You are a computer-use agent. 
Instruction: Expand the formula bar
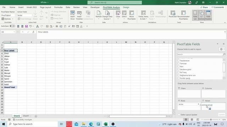225,32
